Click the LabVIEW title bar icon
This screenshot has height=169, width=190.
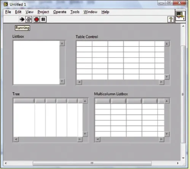point(6,4)
